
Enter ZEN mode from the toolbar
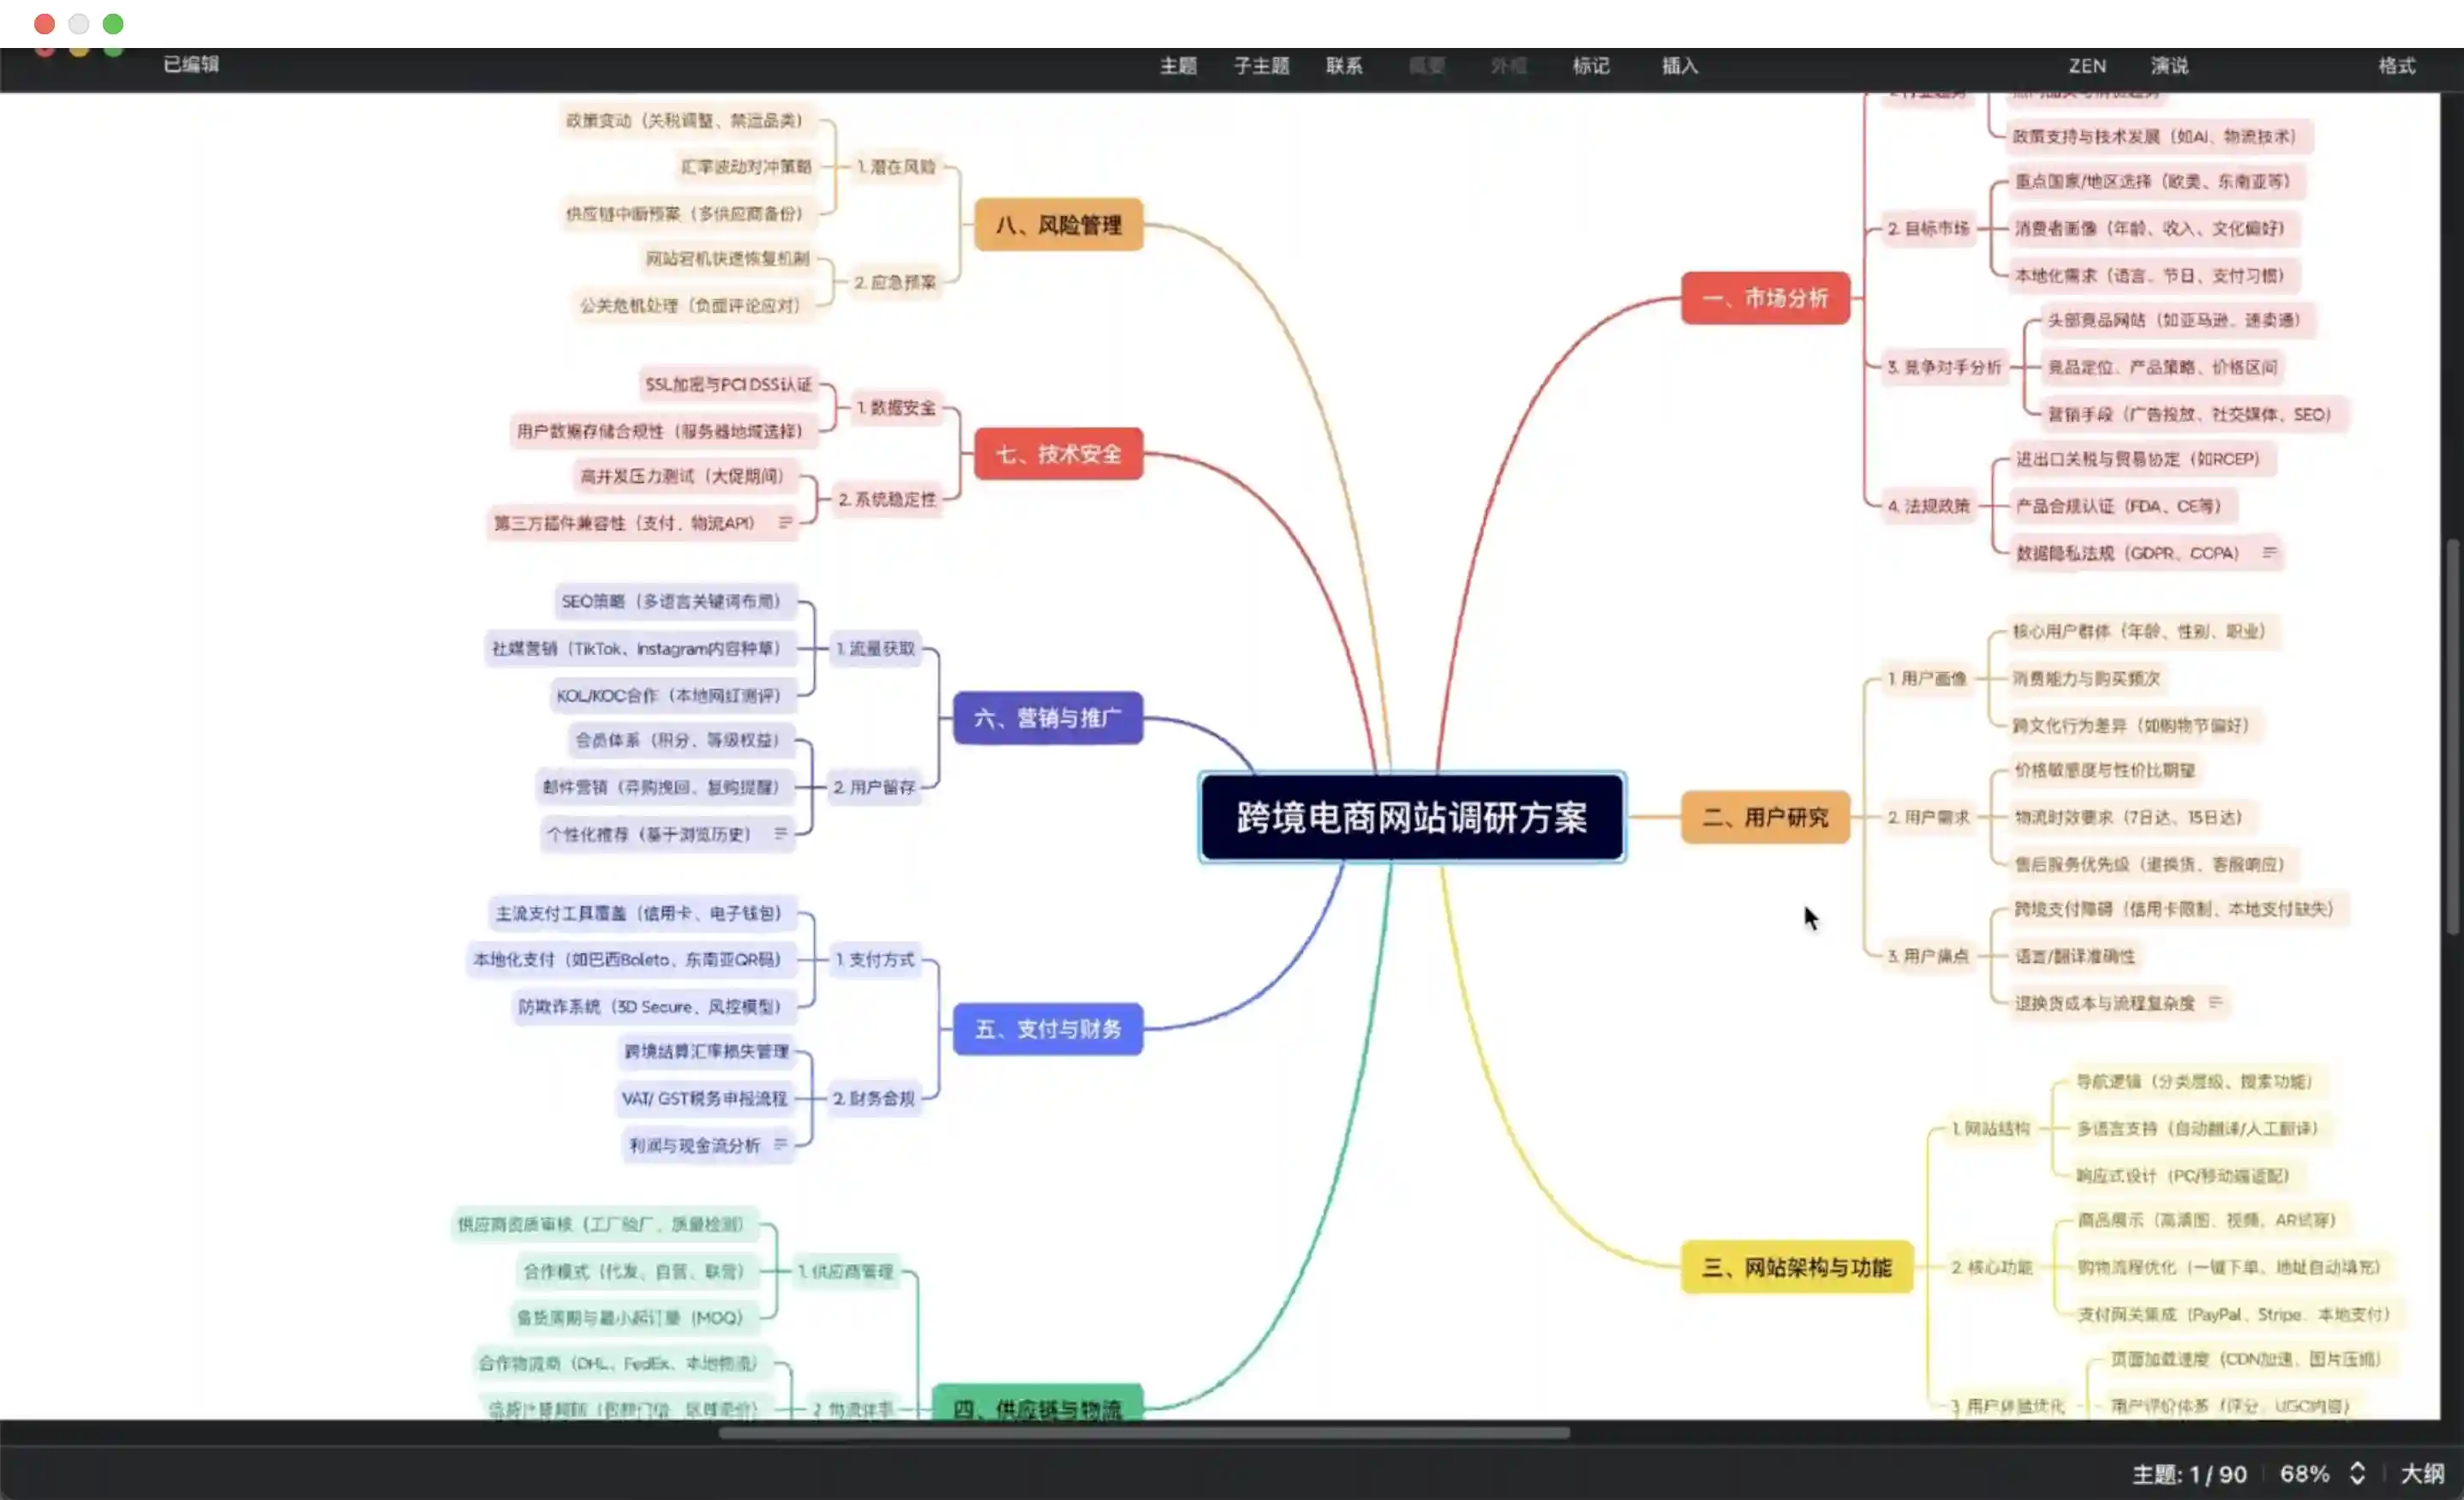(2087, 66)
